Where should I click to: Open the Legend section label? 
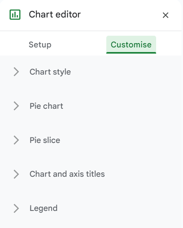coord(44,209)
